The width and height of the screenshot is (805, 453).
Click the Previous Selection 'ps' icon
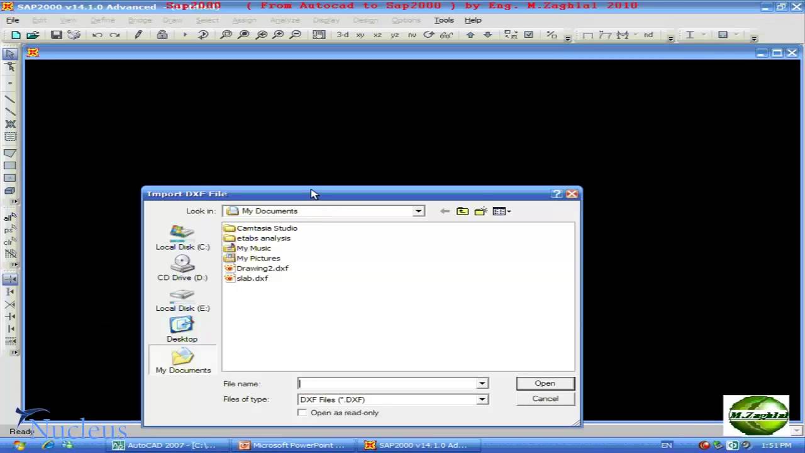click(x=10, y=230)
